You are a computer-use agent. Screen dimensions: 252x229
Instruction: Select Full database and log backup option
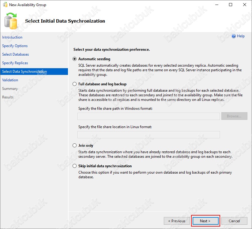(x=74, y=84)
